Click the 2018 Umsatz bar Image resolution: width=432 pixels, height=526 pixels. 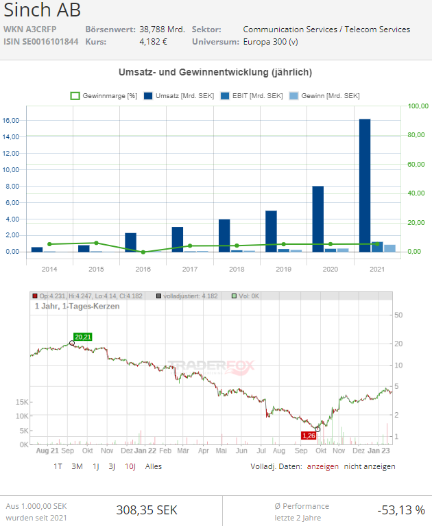click(x=224, y=235)
